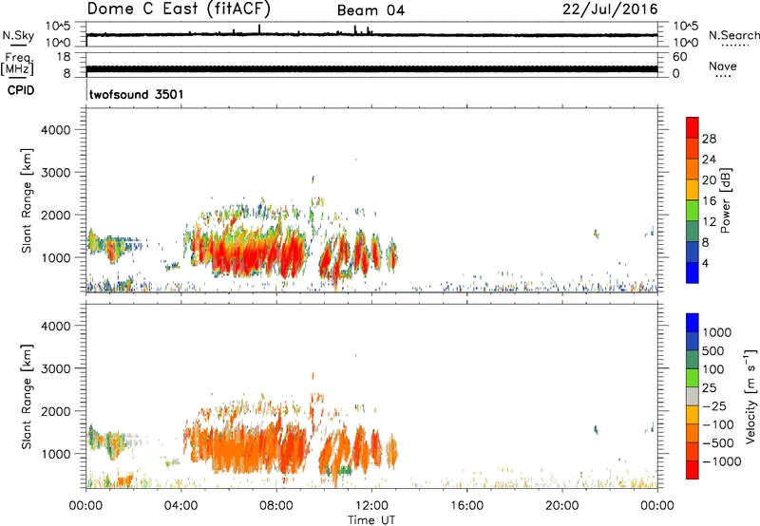This screenshot has height=526, width=760.
Task: Click the '3000' tick in velocity panel
Action: [x=56, y=368]
